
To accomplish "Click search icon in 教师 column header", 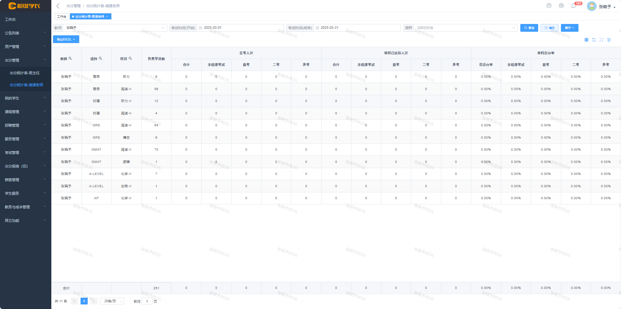I will click(x=70, y=59).
